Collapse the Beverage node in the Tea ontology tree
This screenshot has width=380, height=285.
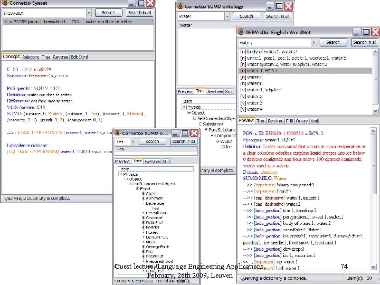coord(143,203)
